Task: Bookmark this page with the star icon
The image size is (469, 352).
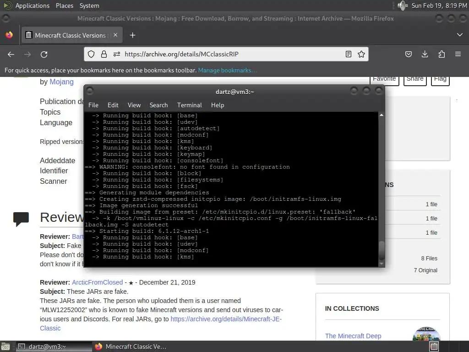Action: [361, 54]
